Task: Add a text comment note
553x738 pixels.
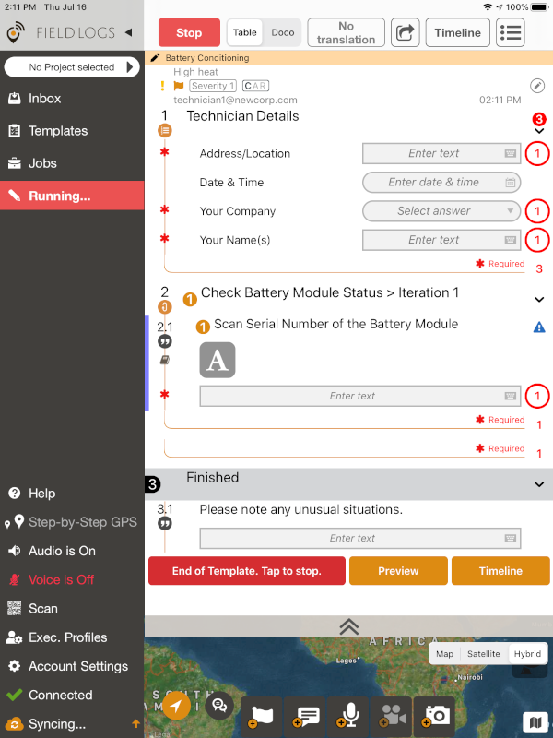Action: (305, 715)
